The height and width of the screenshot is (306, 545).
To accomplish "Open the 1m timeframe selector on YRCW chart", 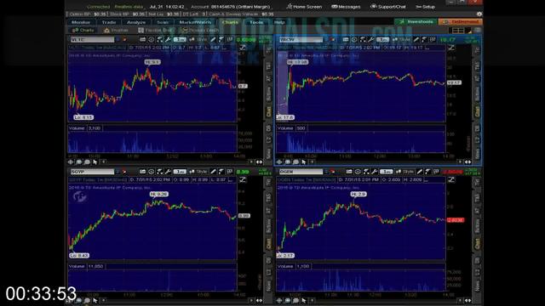I will pyautogui.click(x=383, y=40).
